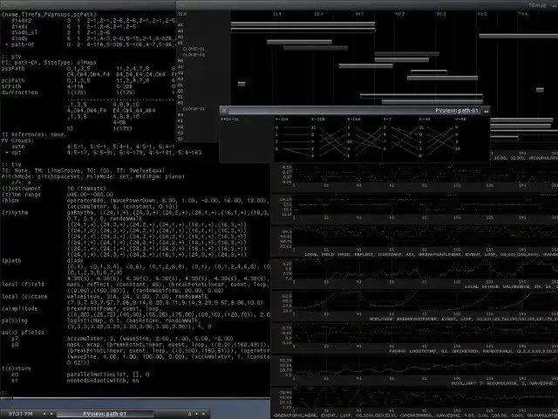
Task: Click the 'opt' PV group row
Action: 103,153
